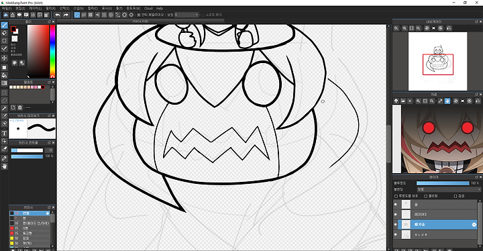
Task: Enable the circle snap guide
Action: click(111, 15)
